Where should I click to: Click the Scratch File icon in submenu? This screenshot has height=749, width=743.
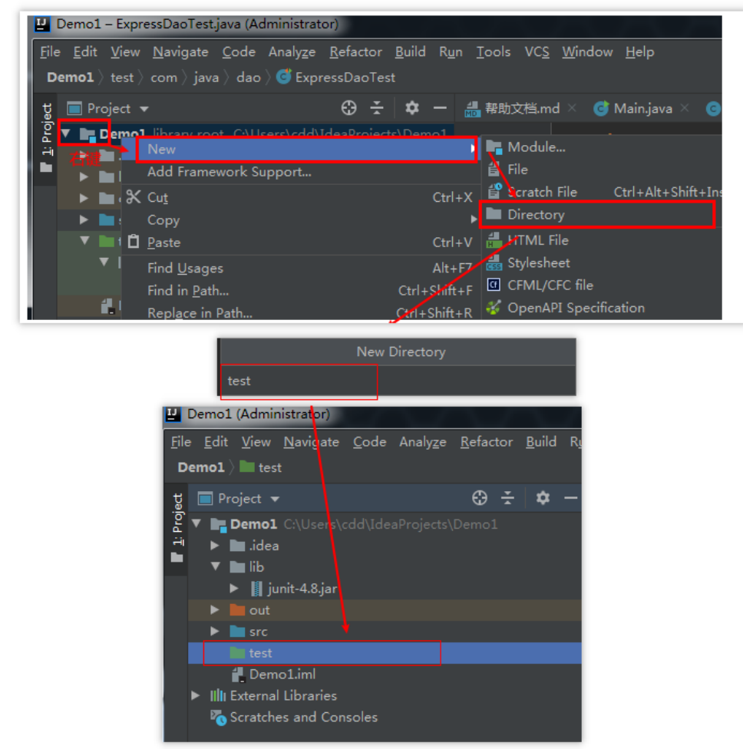pyautogui.click(x=494, y=191)
